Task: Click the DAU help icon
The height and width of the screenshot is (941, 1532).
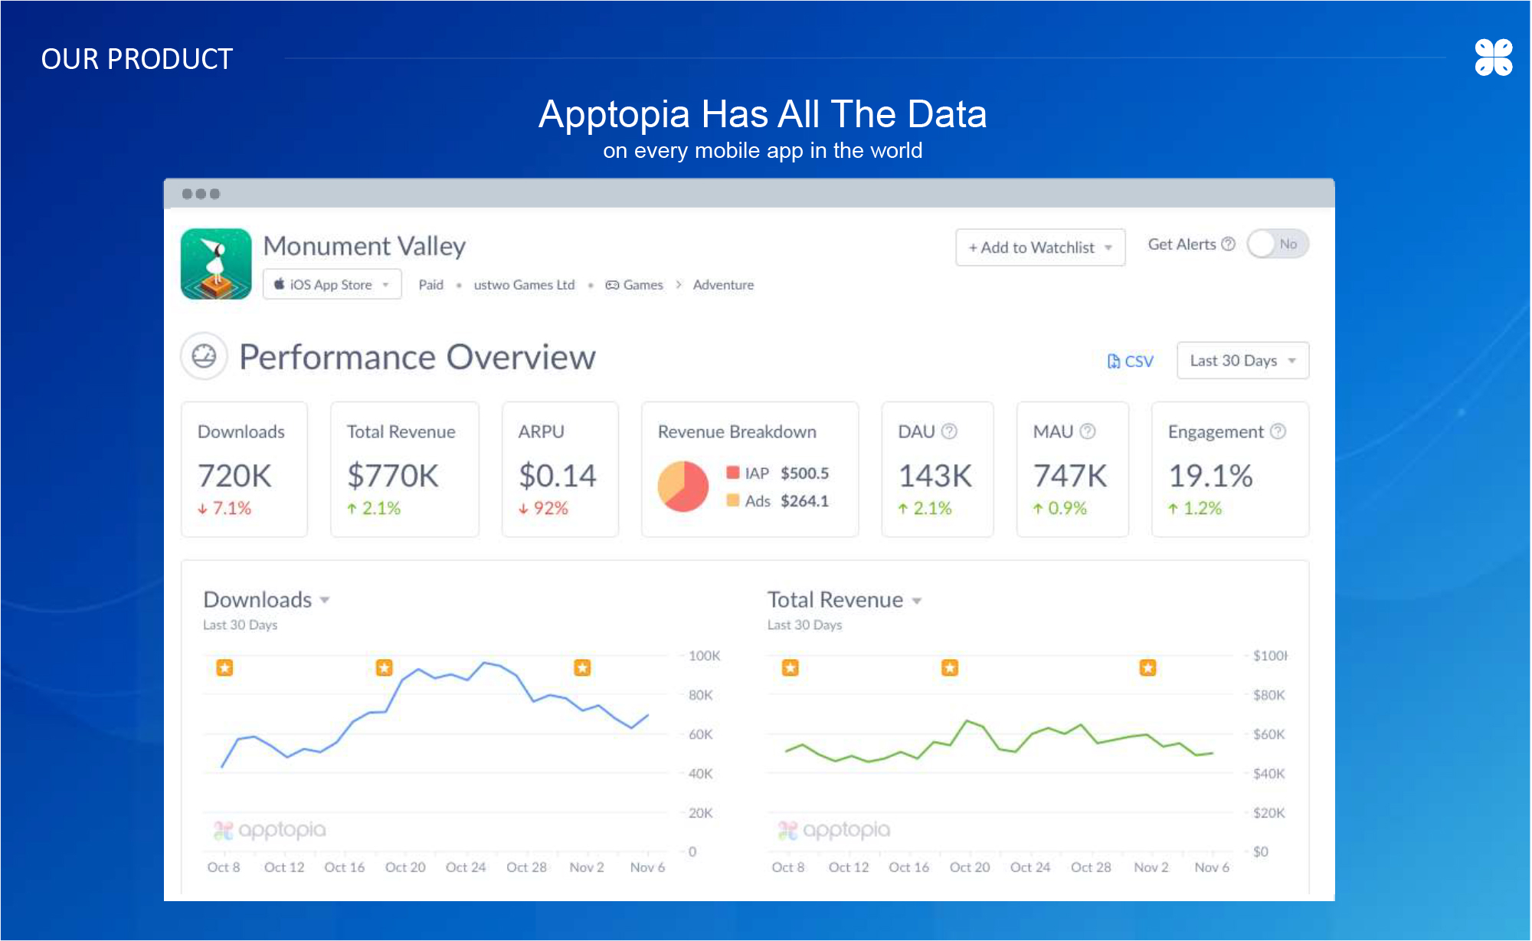Action: point(949,431)
